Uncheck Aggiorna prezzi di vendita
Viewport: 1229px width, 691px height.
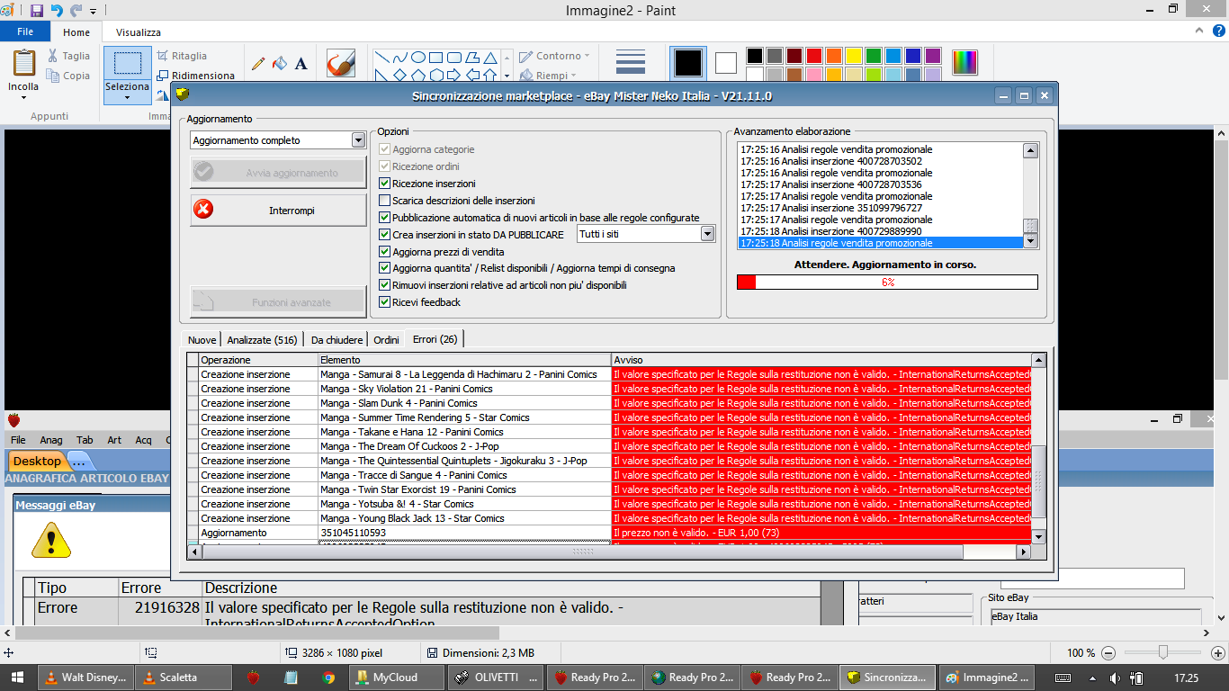pos(385,252)
